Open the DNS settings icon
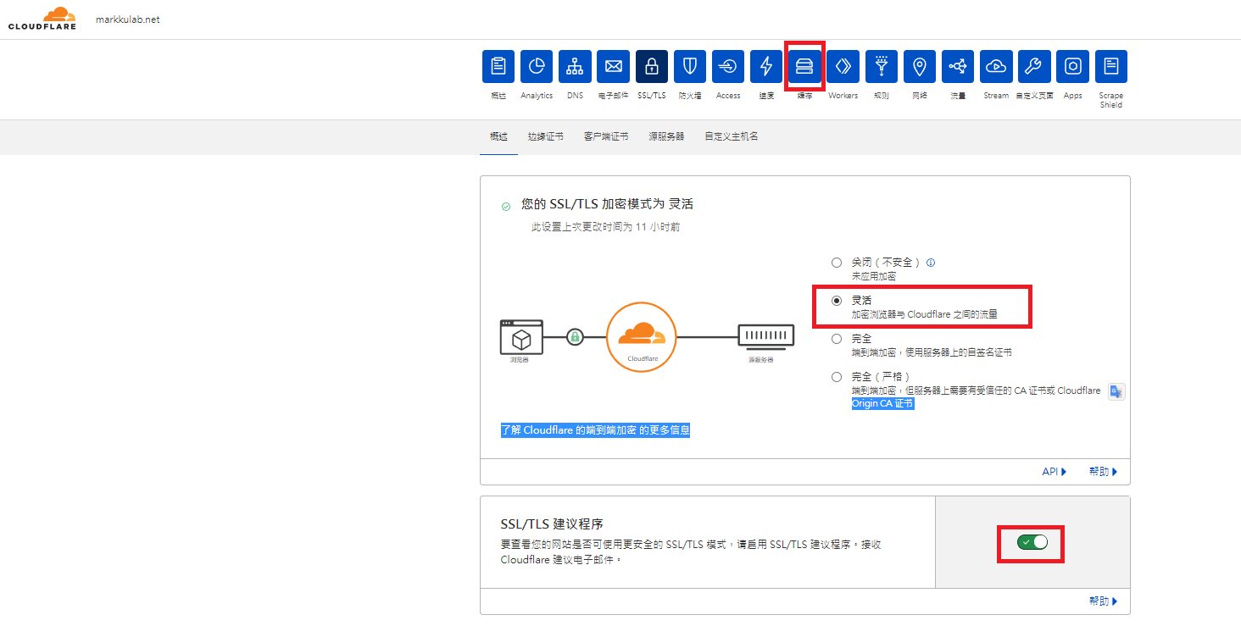The height and width of the screenshot is (626, 1241). 575,66
